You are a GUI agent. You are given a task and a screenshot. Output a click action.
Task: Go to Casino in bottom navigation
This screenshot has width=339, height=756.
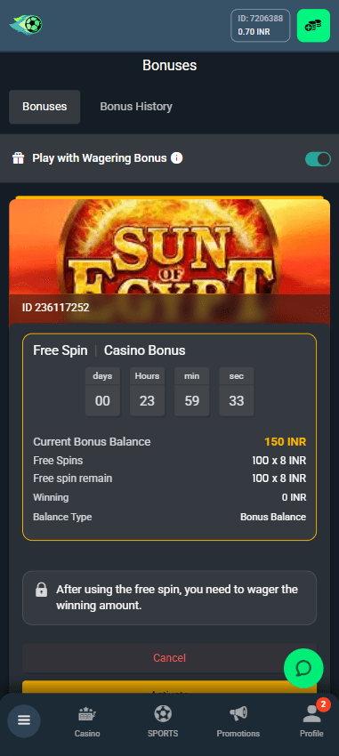pyautogui.click(x=87, y=721)
